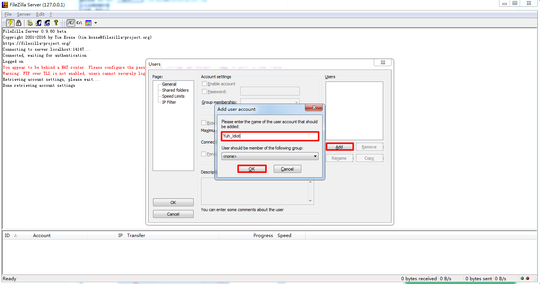Select the C:\ path display toolbar button
Image resolution: width=540 pixels, height=284 pixels.
pyautogui.click(x=79, y=23)
